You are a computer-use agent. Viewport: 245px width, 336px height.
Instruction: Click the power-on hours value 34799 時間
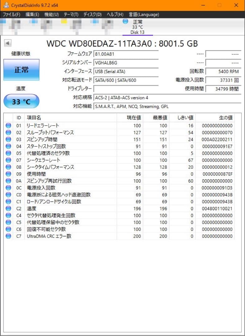click(223, 89)
